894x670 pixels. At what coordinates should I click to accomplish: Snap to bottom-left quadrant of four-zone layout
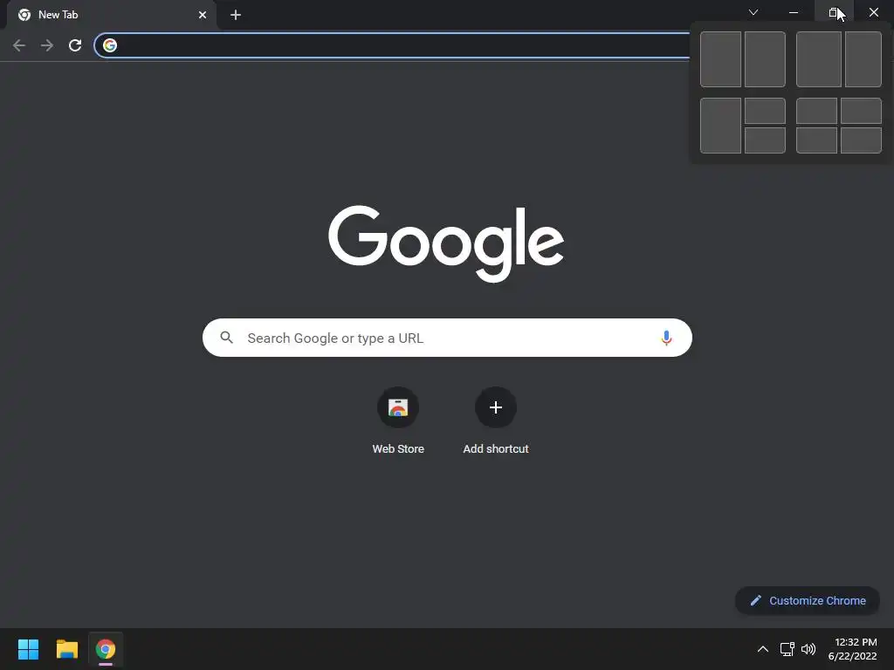(816, 140)
